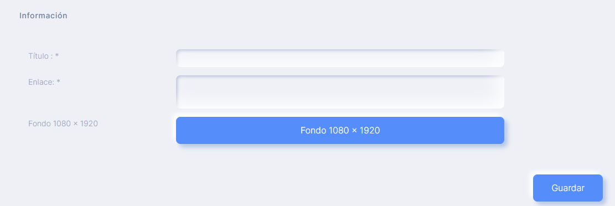The height and width of the screenshot is (206, 615).
Task: Place cursor in the title input box
Action: tap(340, 58)
